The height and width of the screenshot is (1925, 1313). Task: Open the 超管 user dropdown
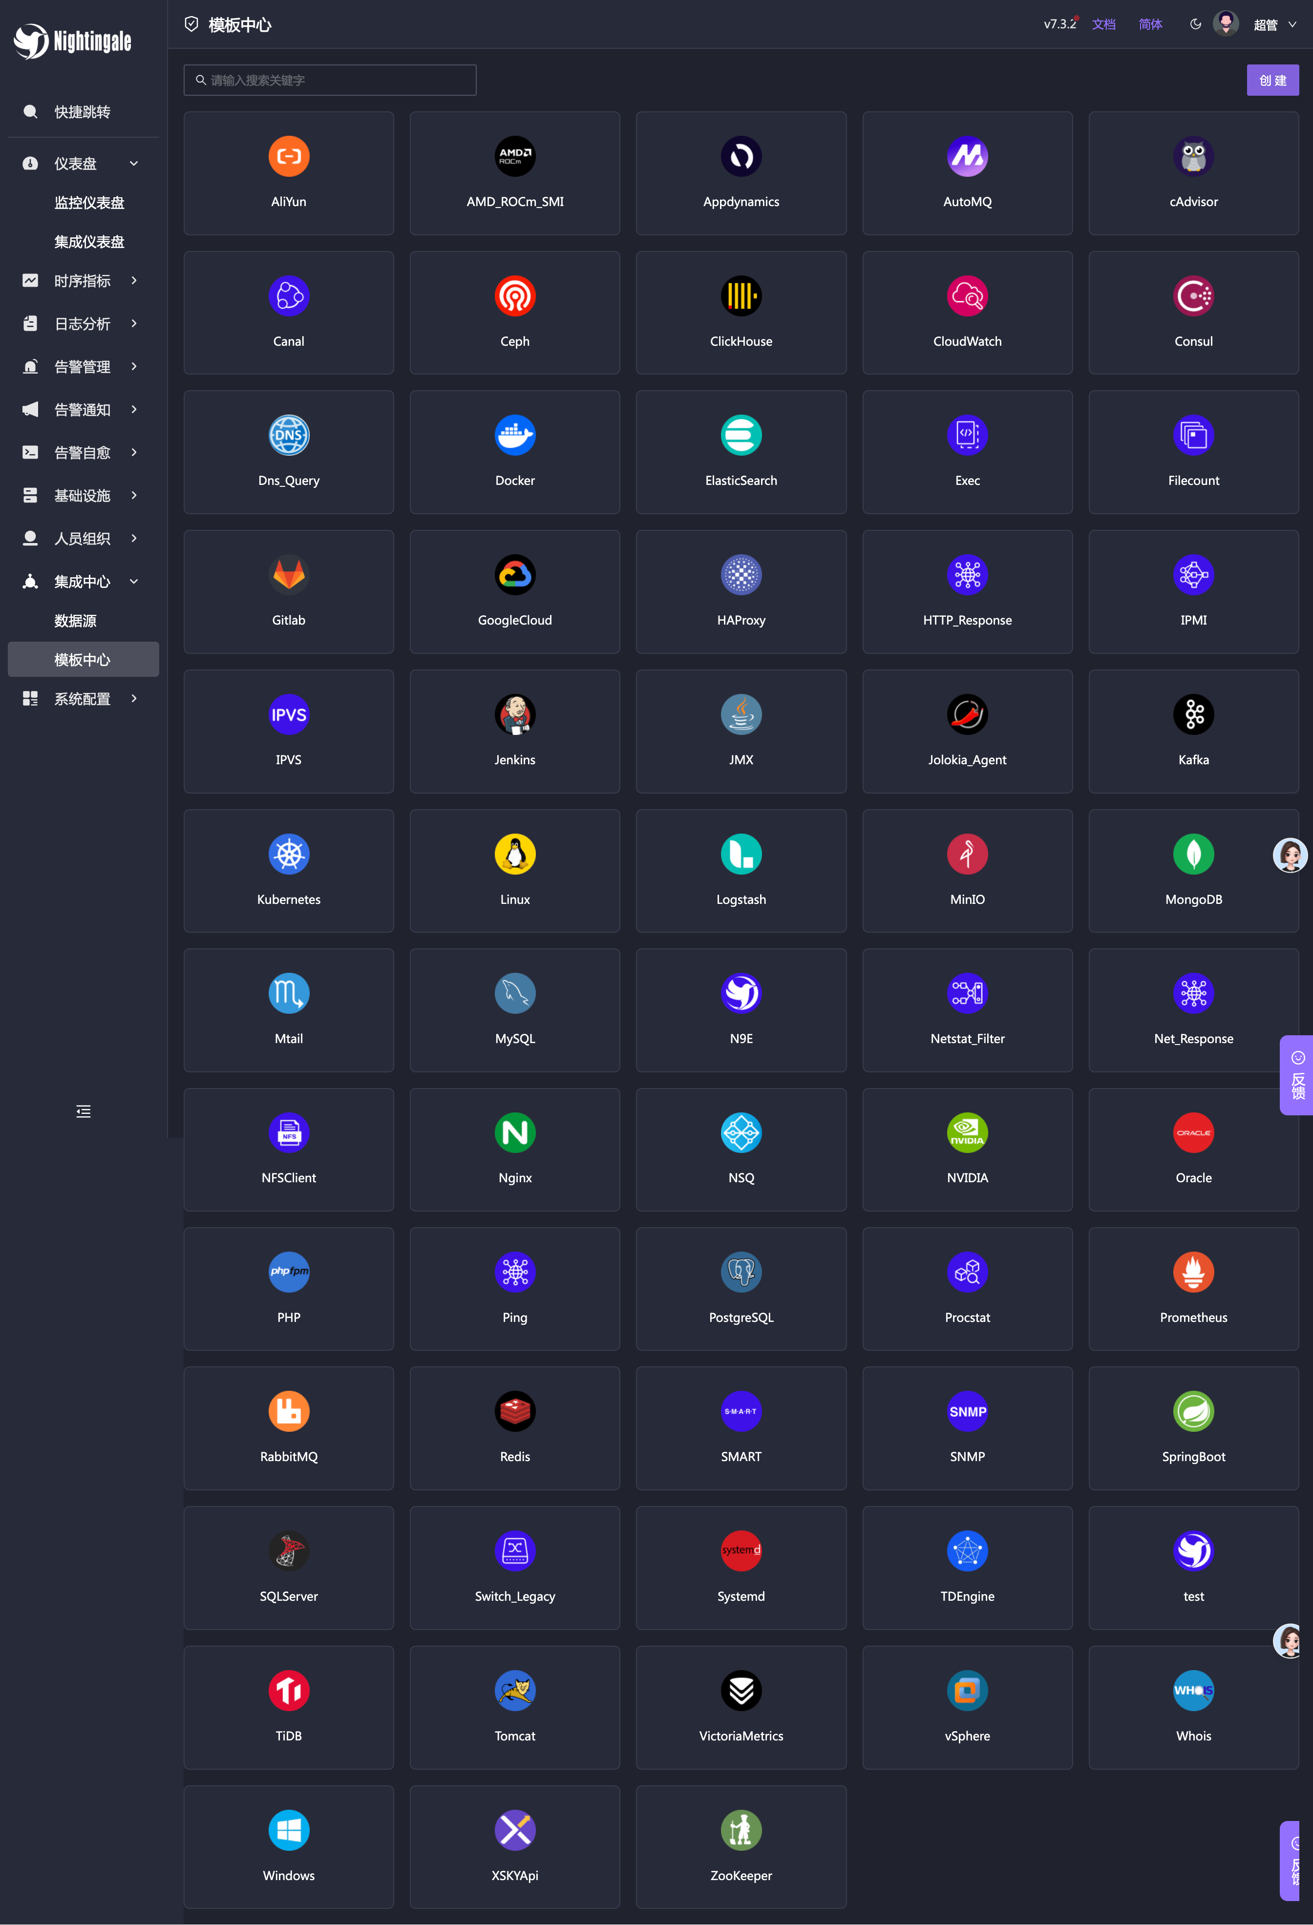[x=1273, y=25]
